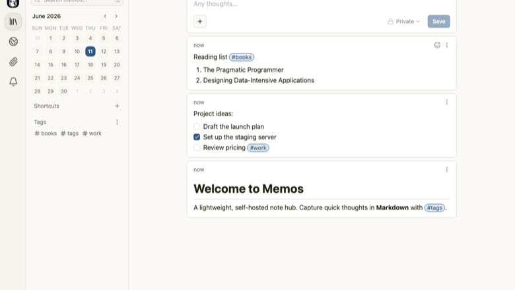Open the Tags section options menu

pos(117,122)
